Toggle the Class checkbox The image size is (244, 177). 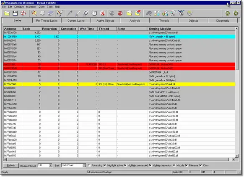click(x=201, y=165)
